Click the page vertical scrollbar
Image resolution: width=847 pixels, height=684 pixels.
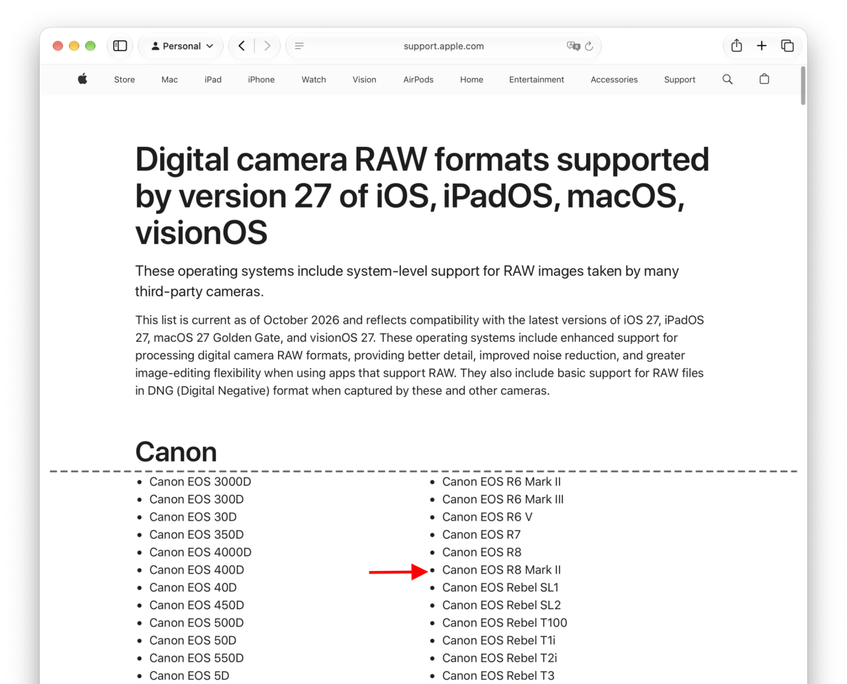point(803,85)
